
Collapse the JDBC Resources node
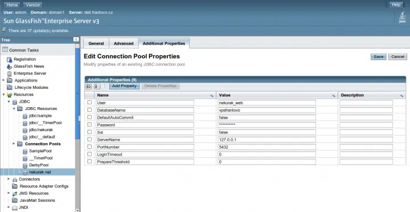(x=14, y=109)
